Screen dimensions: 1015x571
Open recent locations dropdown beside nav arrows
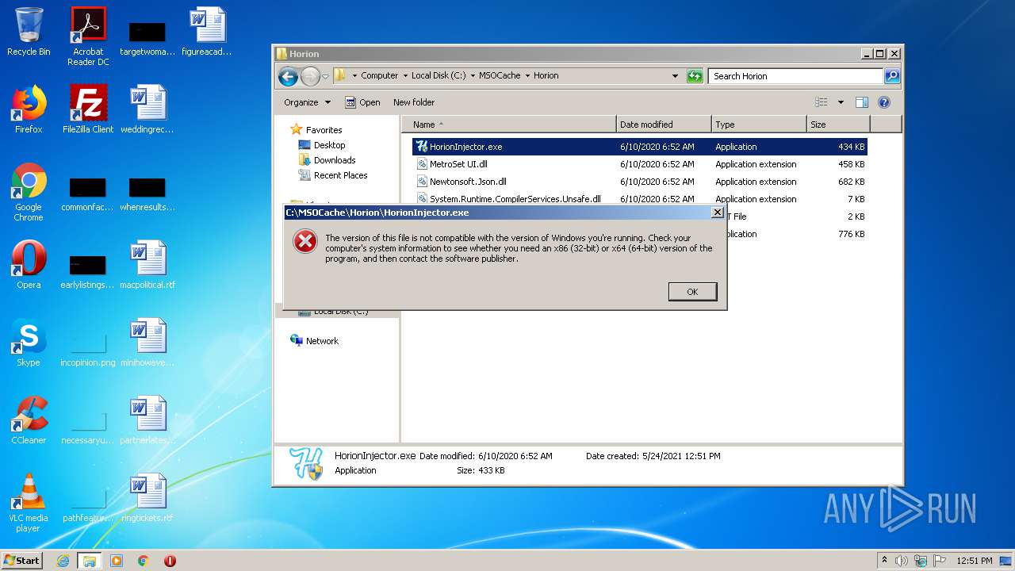click(325, 77)
